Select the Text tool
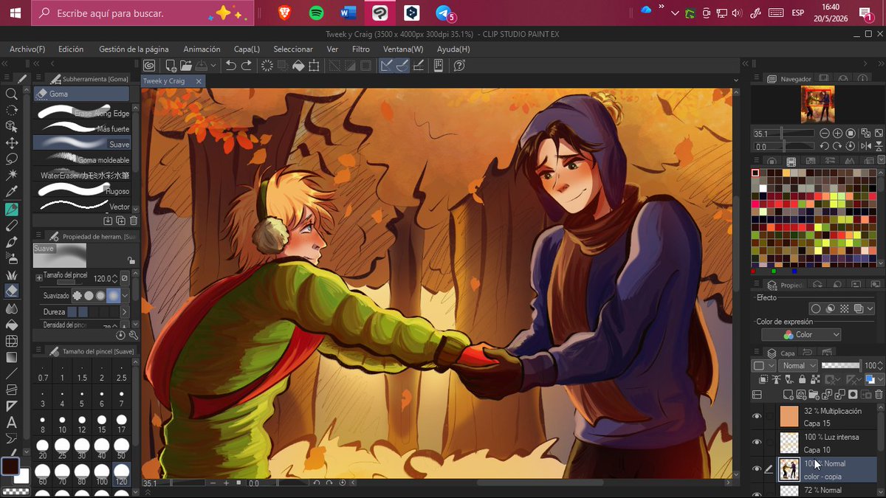This screenshot has width=886, height=498. (11, 423)
